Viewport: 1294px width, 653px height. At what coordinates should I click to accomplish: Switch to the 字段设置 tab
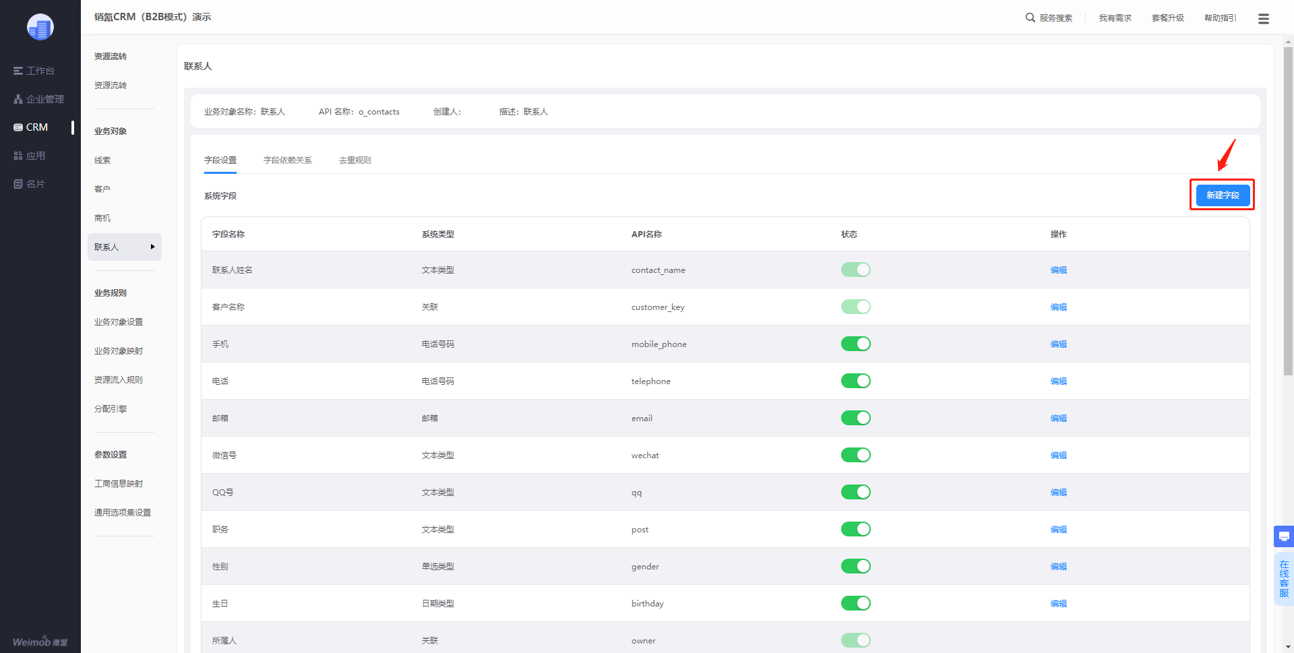(x=220, y=160)
